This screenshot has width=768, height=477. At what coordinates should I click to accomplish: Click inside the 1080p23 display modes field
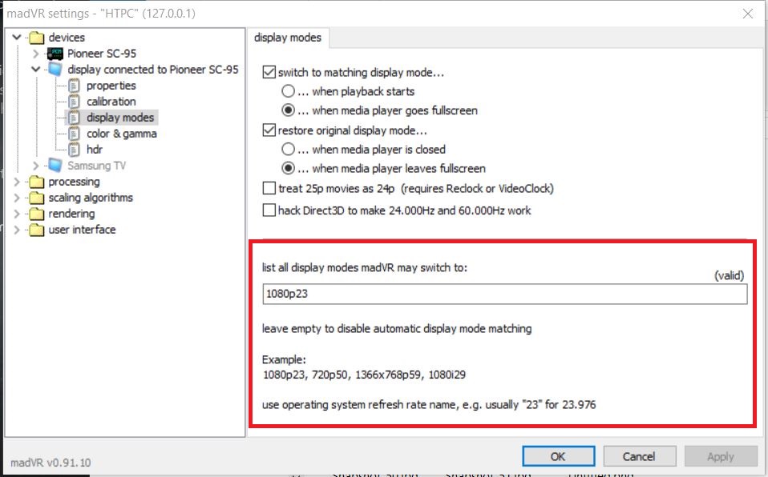(503, 295)
